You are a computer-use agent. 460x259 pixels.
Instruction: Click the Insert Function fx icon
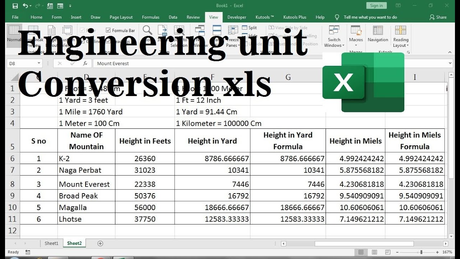(85, 63)
